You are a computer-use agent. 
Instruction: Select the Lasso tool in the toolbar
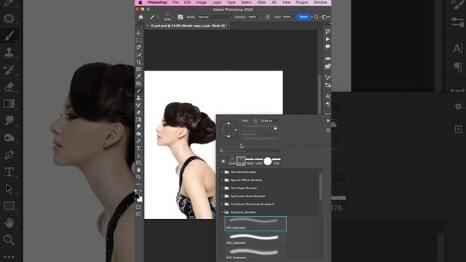click(x=138, y=47)
